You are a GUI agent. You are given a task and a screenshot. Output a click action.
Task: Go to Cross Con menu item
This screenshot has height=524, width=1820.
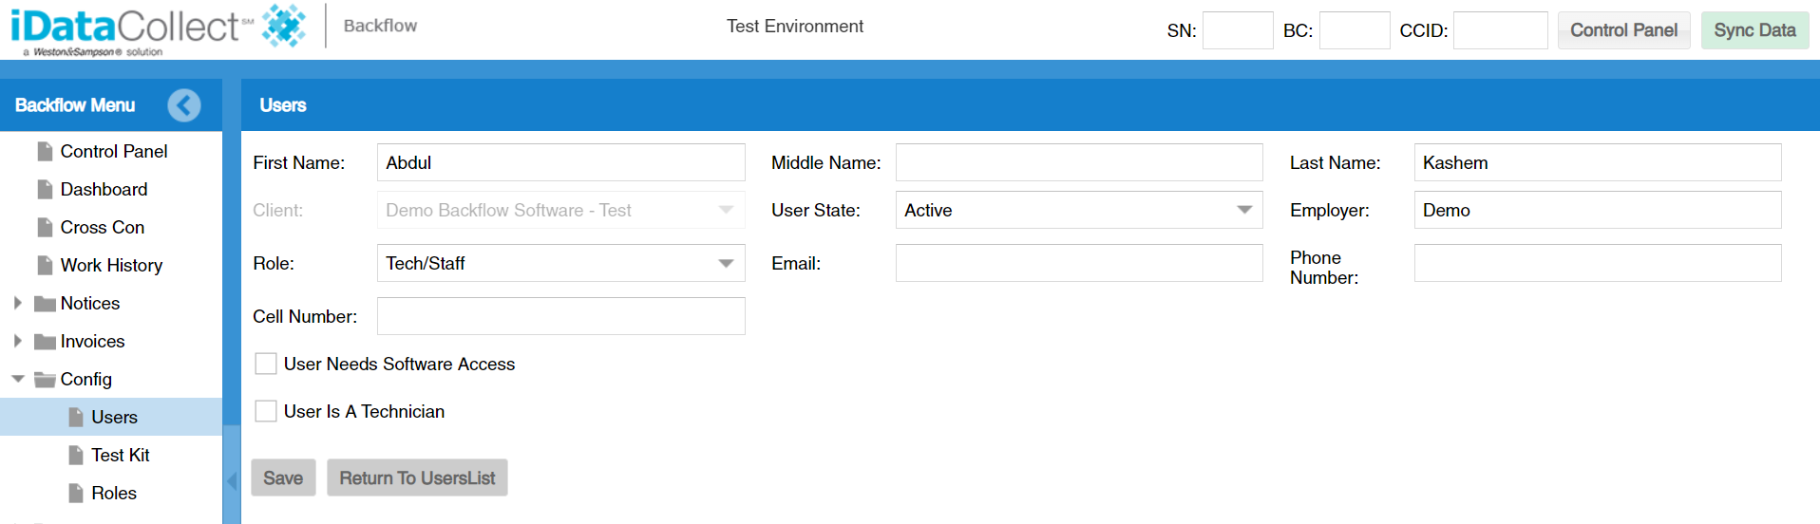(103, 228)
